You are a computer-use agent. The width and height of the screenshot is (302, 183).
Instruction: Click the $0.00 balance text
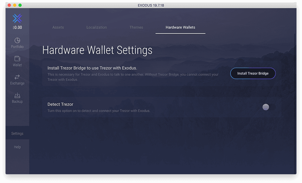tap(17, 27)
